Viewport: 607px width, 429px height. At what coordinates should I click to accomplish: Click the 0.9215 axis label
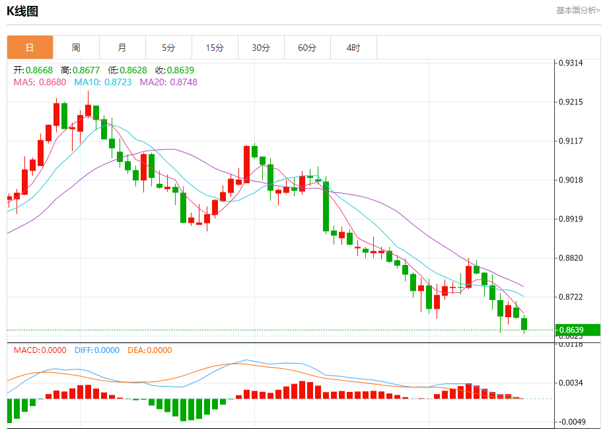pyautogui.click(x=571, y=102)
